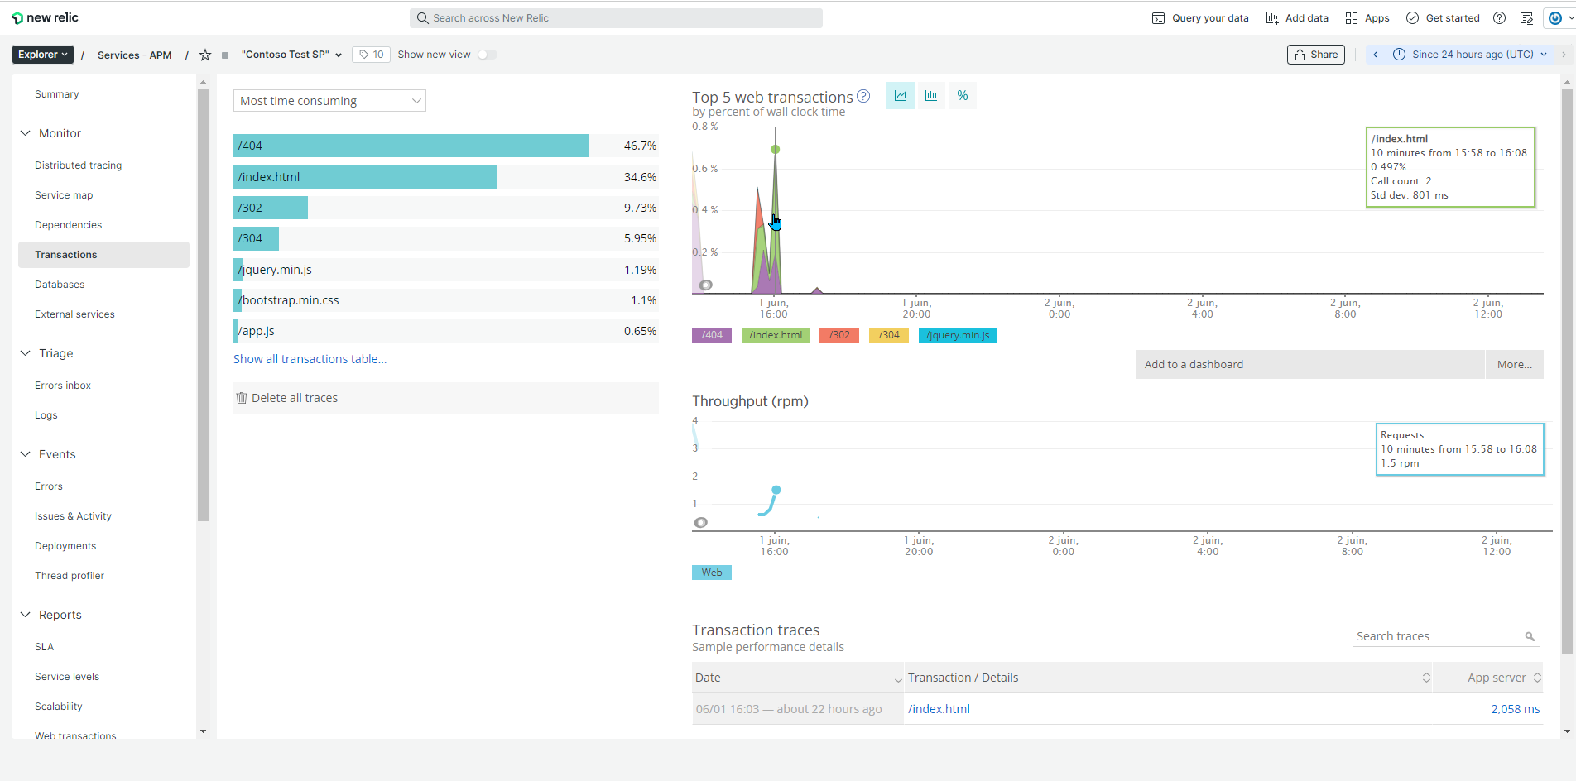Favorite the service with the star icon

(205, 55)
